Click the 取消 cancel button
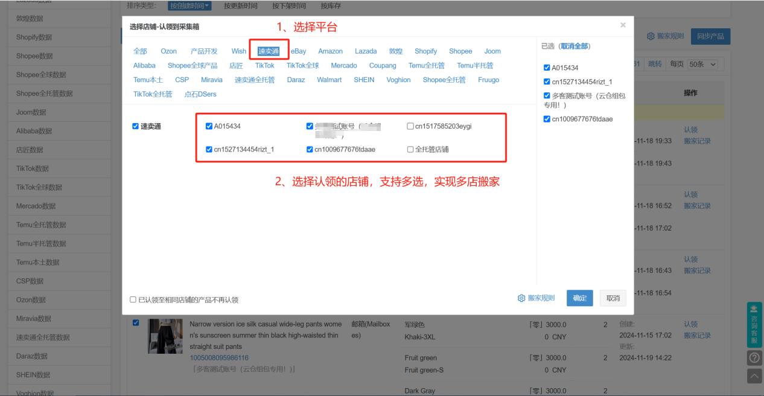 (613, 298)
